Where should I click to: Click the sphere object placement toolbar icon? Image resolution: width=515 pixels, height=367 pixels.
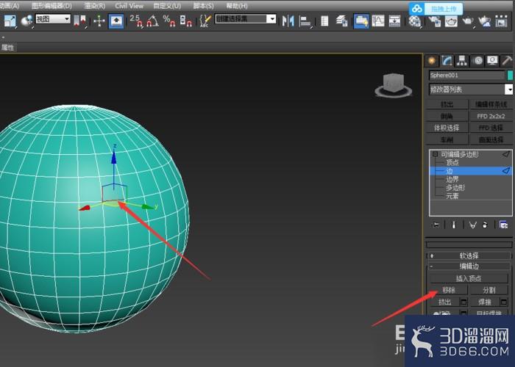click(x=27, y=21)
